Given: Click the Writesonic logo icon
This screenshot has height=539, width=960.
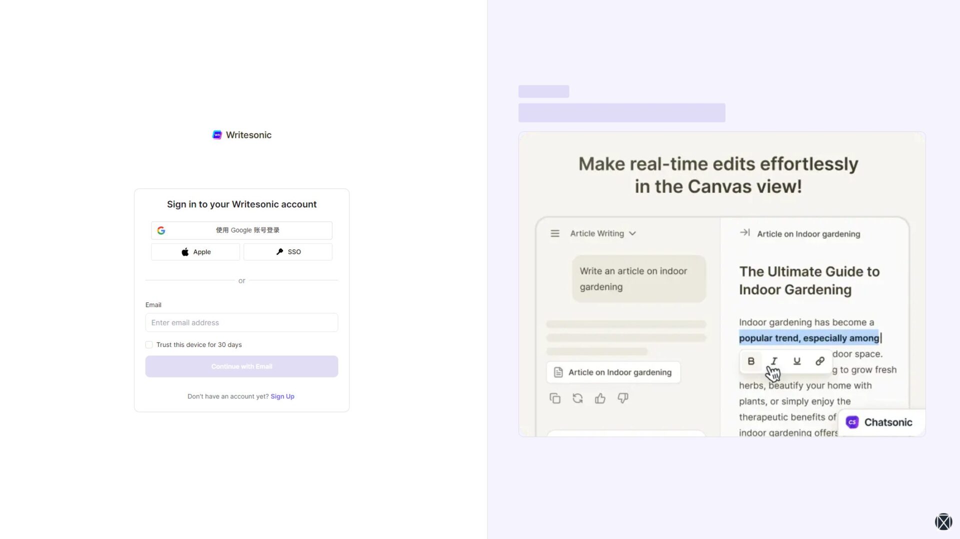Looking at the screenshot, I should [217, 135].
